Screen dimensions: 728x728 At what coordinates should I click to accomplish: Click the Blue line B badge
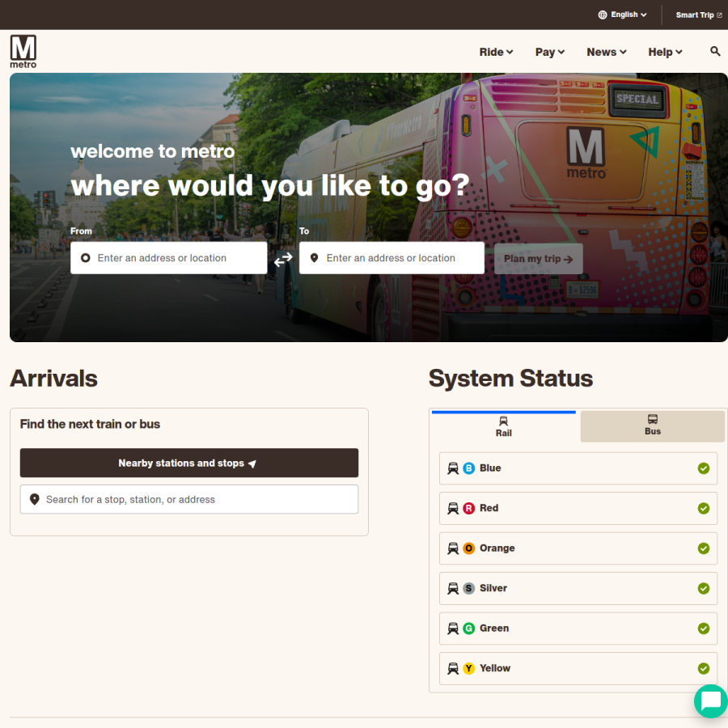(x=469, y=468)
